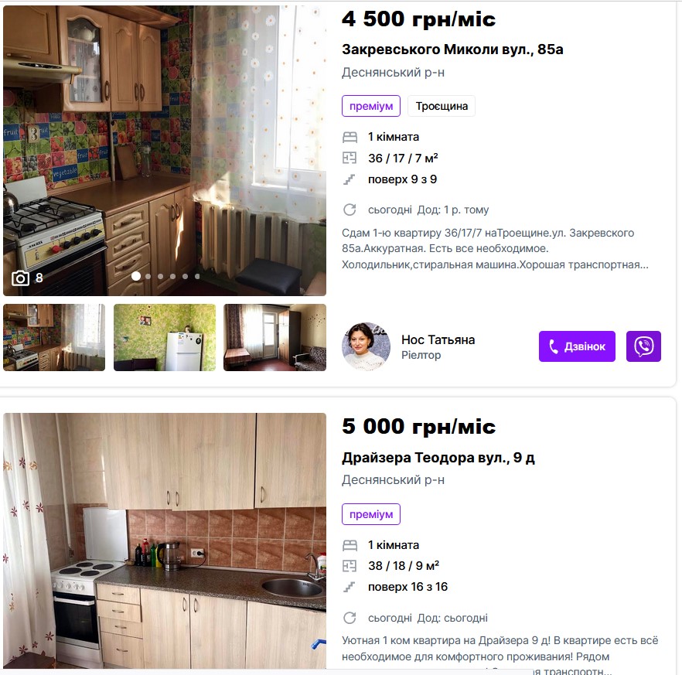Select the Троєщина neighborhood tag
682x675 pixels.
click(442, 106)
